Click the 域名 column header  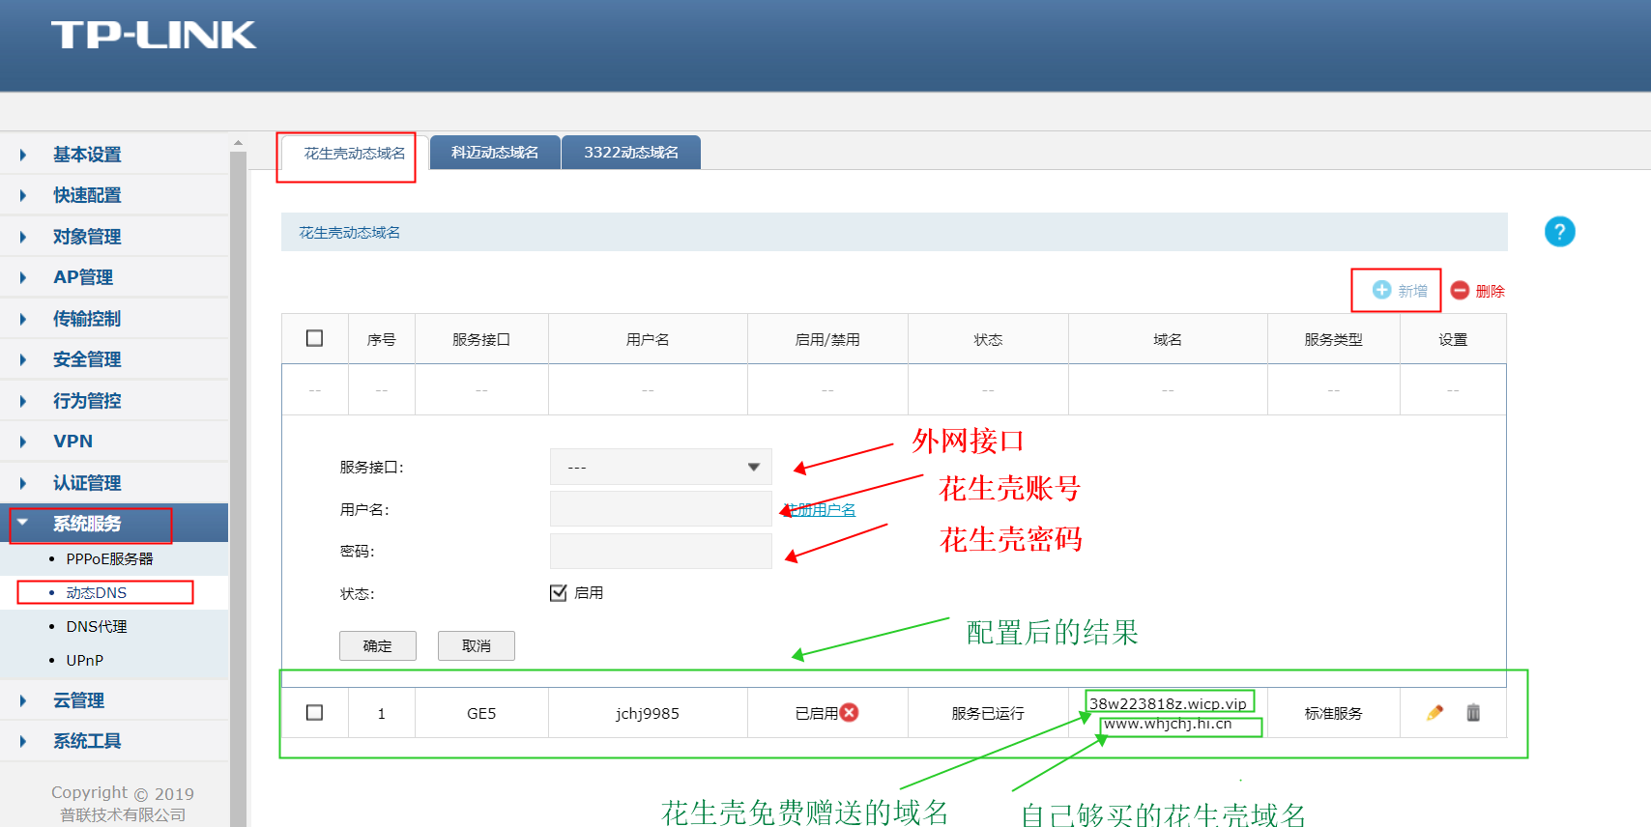point(1168,339)
